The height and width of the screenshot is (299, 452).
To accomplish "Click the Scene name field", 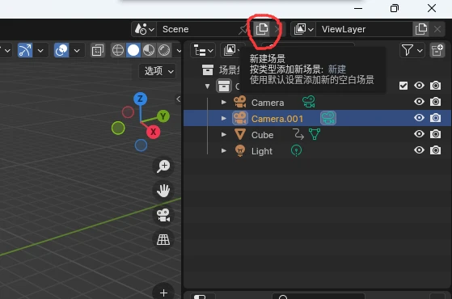I will click(199, 29).
